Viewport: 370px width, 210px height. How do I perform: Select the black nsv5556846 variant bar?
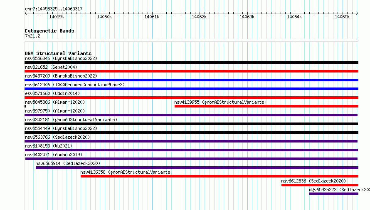click(191, 62)
